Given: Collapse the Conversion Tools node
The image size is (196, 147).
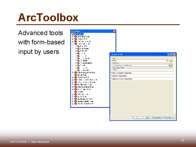Looking at the screenshot, I should point(73,44).
